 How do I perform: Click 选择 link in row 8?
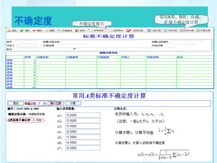pyautogui.click(x=10, y=81)
